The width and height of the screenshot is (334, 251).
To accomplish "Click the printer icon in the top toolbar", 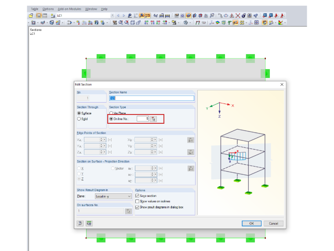I will point(162,15).
